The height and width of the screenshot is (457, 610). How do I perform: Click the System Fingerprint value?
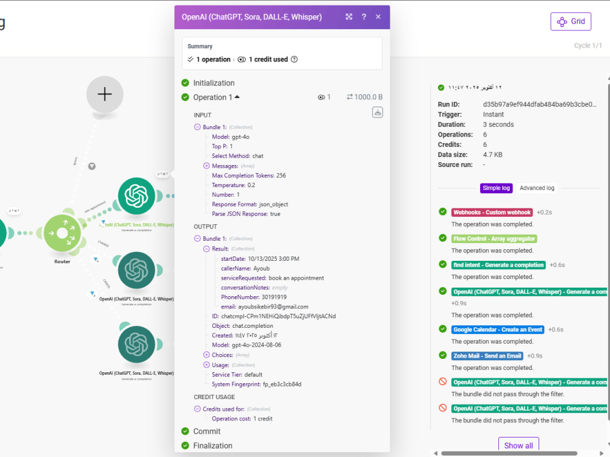(x=282, y=384)
